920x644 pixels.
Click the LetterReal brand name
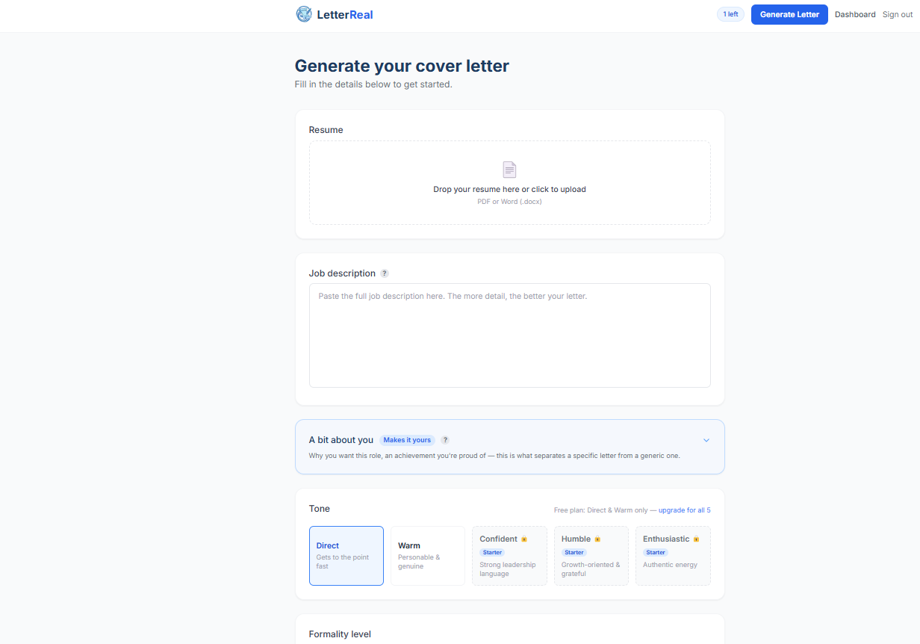(344, 14)
